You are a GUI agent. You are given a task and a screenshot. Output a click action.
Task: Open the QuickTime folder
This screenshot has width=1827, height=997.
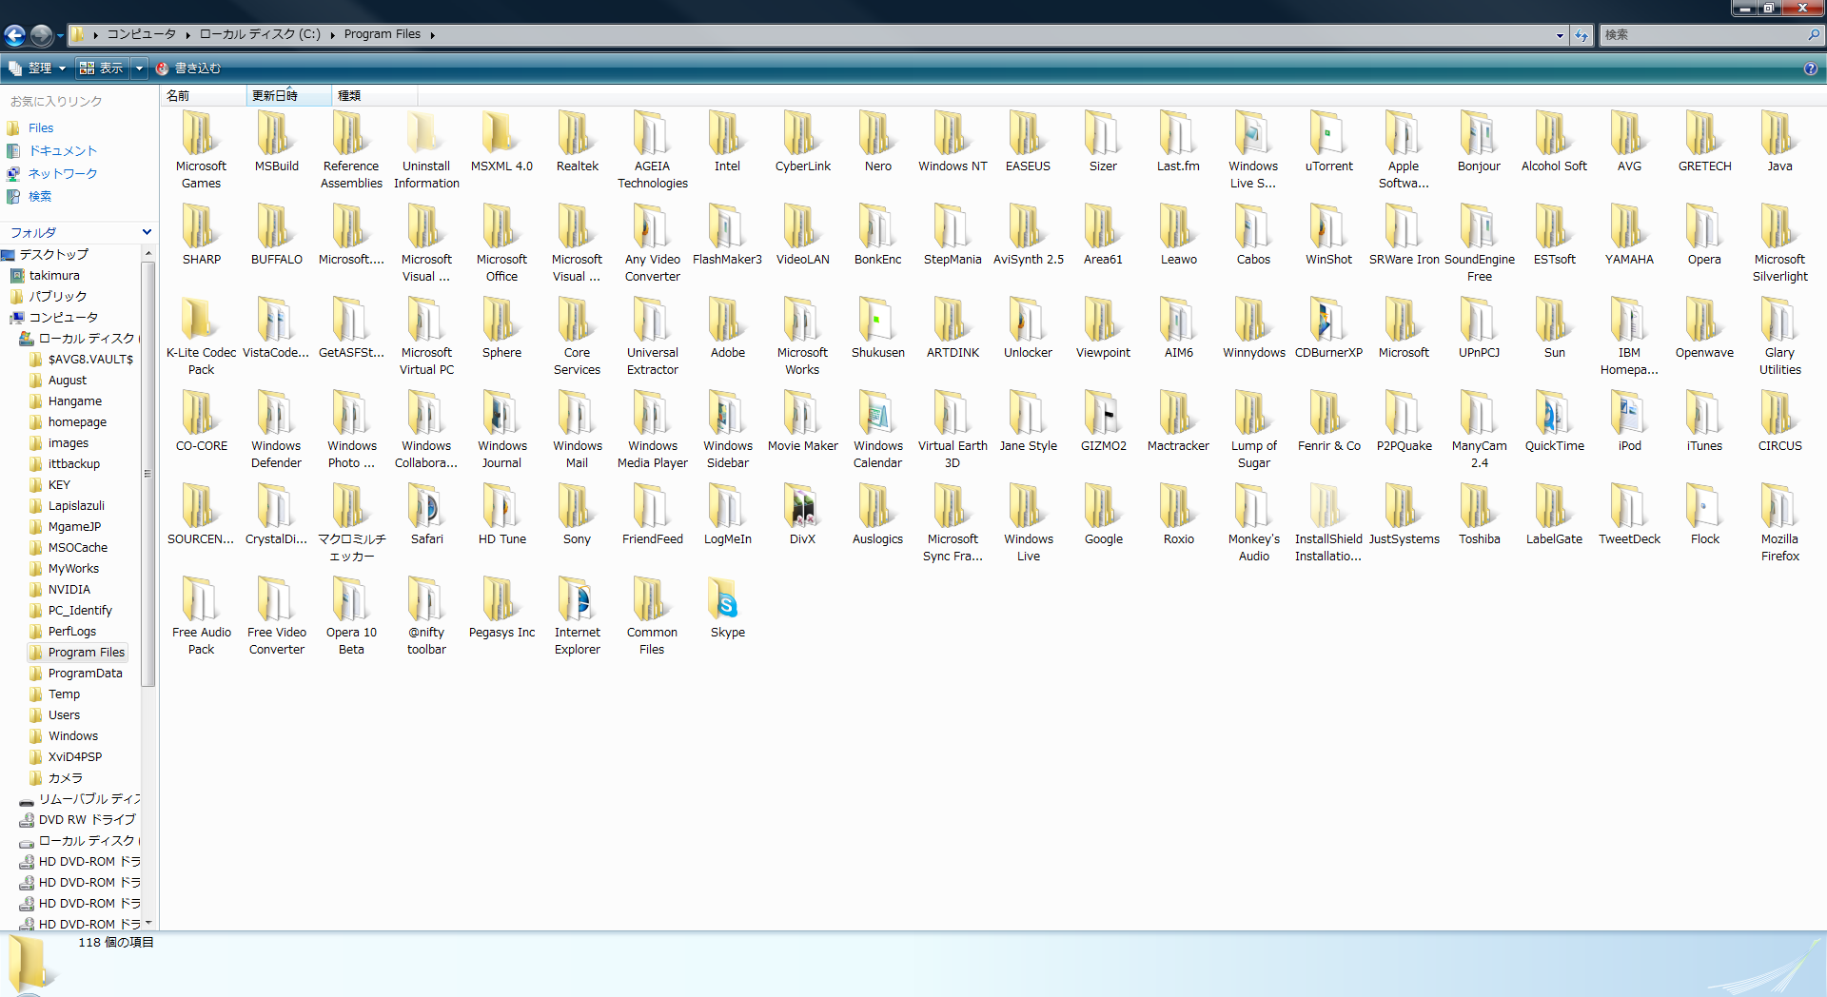[1554, 421]
